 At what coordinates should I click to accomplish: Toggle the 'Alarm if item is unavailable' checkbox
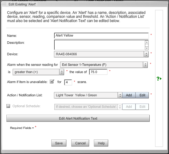point(52,82)
